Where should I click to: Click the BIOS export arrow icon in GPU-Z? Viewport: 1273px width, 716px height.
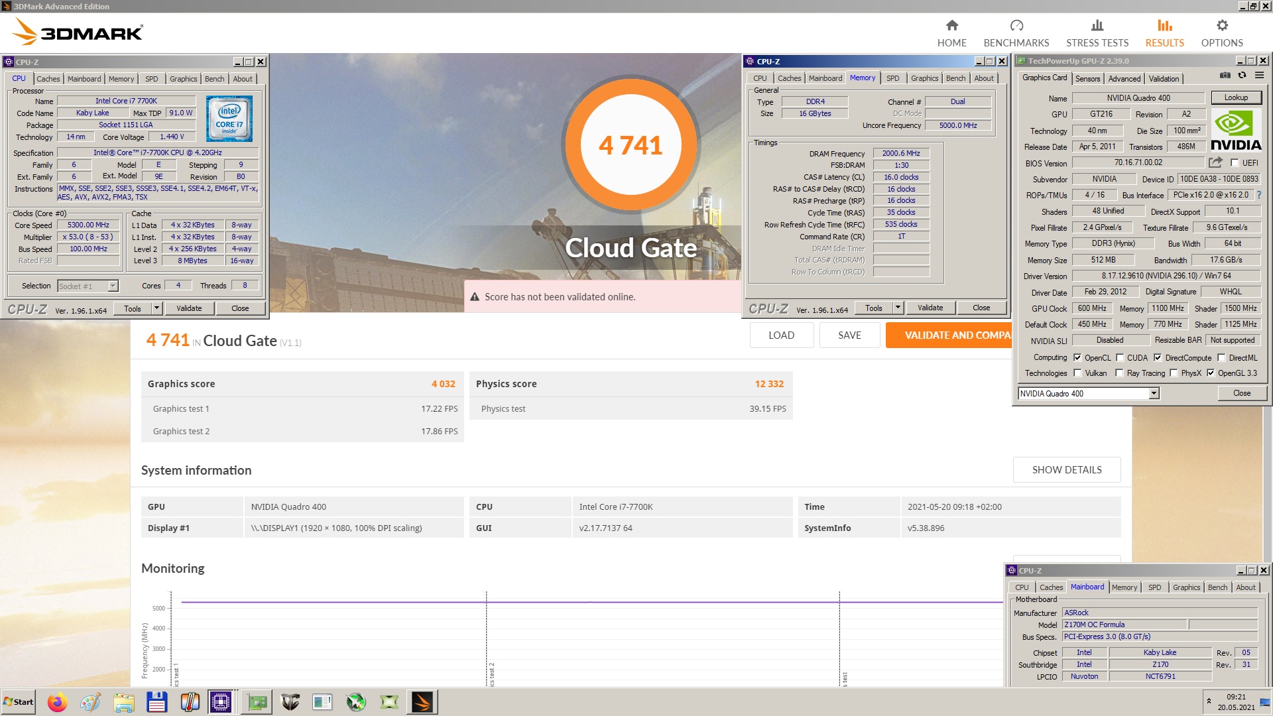click(1215, 162)
